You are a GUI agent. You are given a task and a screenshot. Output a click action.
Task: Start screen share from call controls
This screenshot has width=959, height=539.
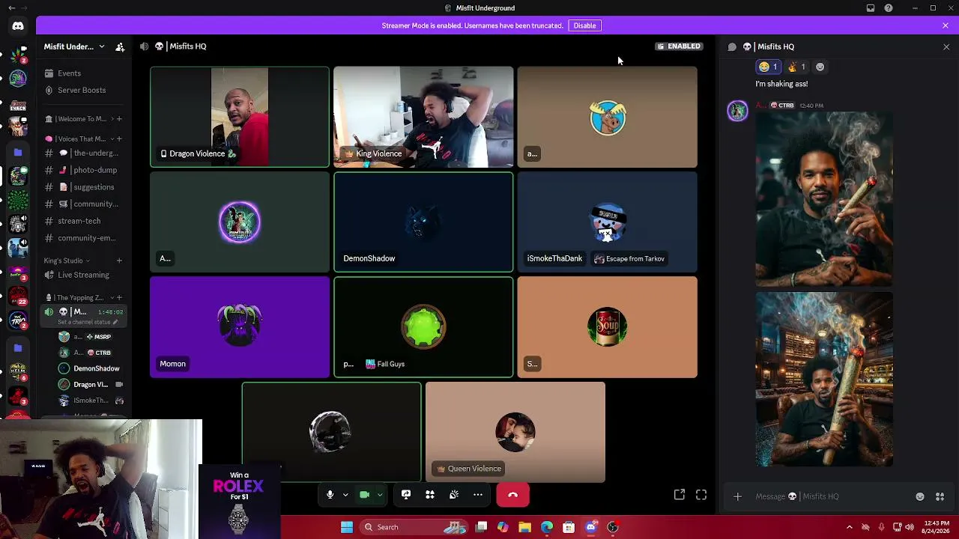[x=406, y=495]
